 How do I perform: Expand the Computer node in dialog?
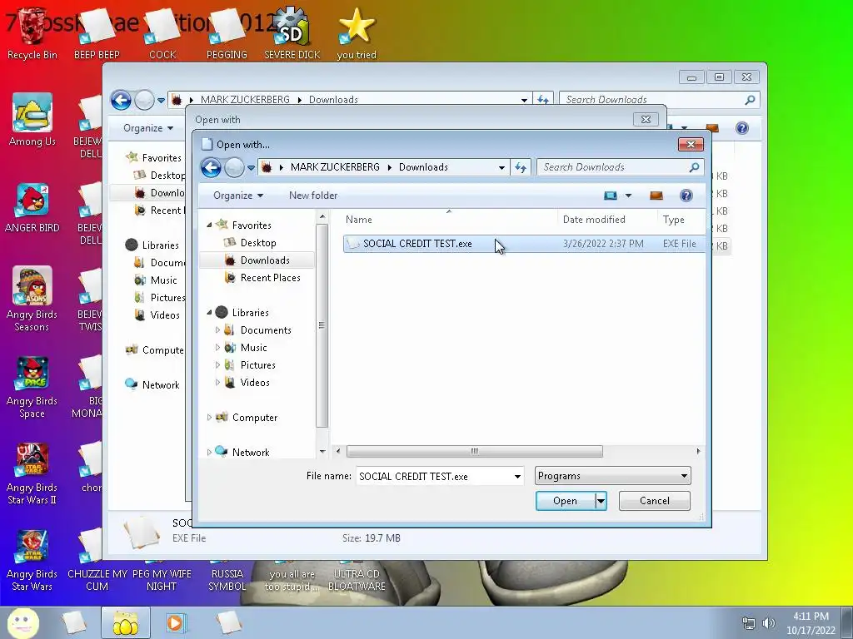point(209,418)
